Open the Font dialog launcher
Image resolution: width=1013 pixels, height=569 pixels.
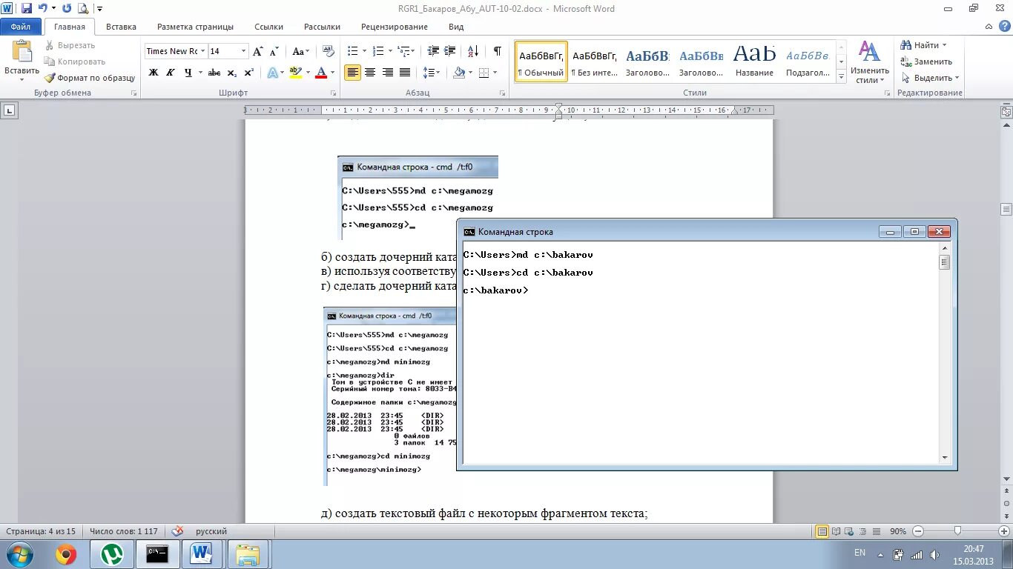point(334,93)
